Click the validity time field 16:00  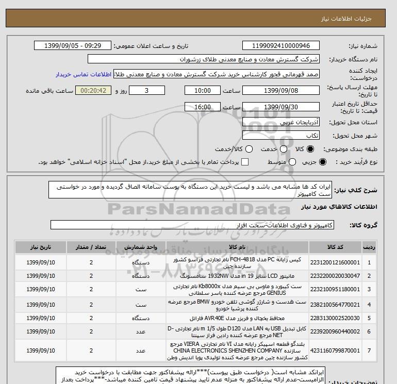point(203,107)
